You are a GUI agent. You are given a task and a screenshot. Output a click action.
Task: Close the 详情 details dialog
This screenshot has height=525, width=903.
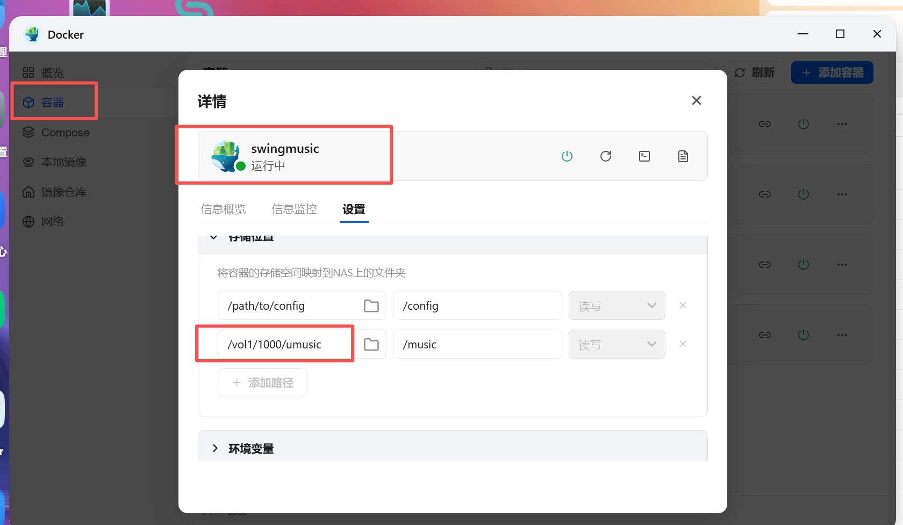pyautogui.click(x=697, y=100)
